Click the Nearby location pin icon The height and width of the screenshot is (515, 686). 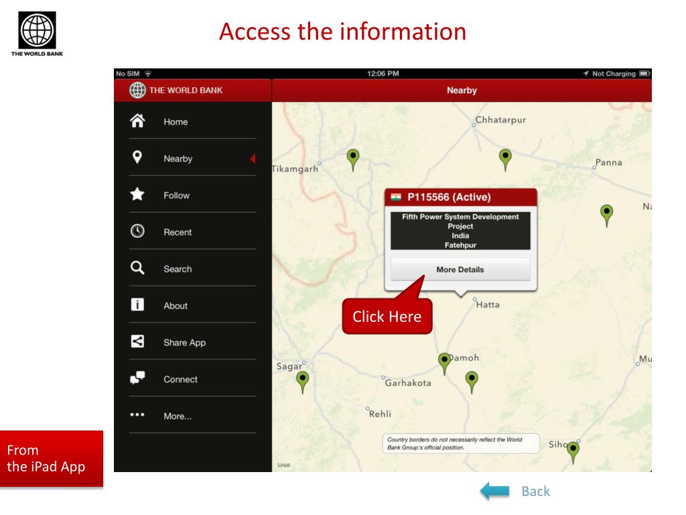(x=137, y=157)
